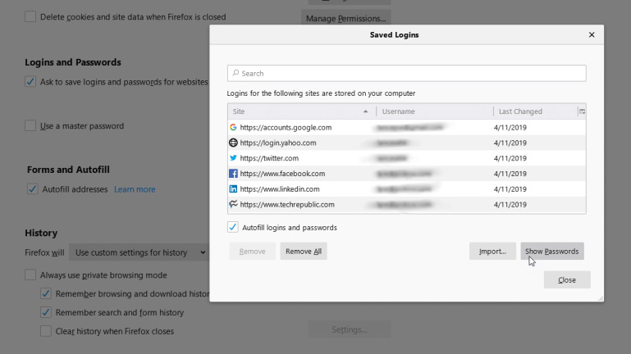
Task: Click the History section heading
Action: (41, 233)
